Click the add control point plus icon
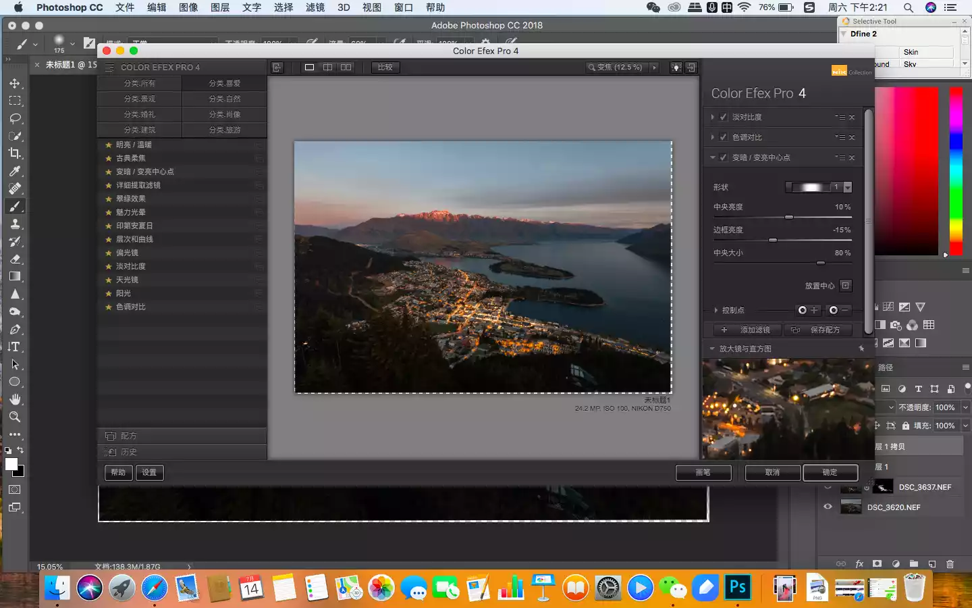972x608 pixels. pos(808,310)
